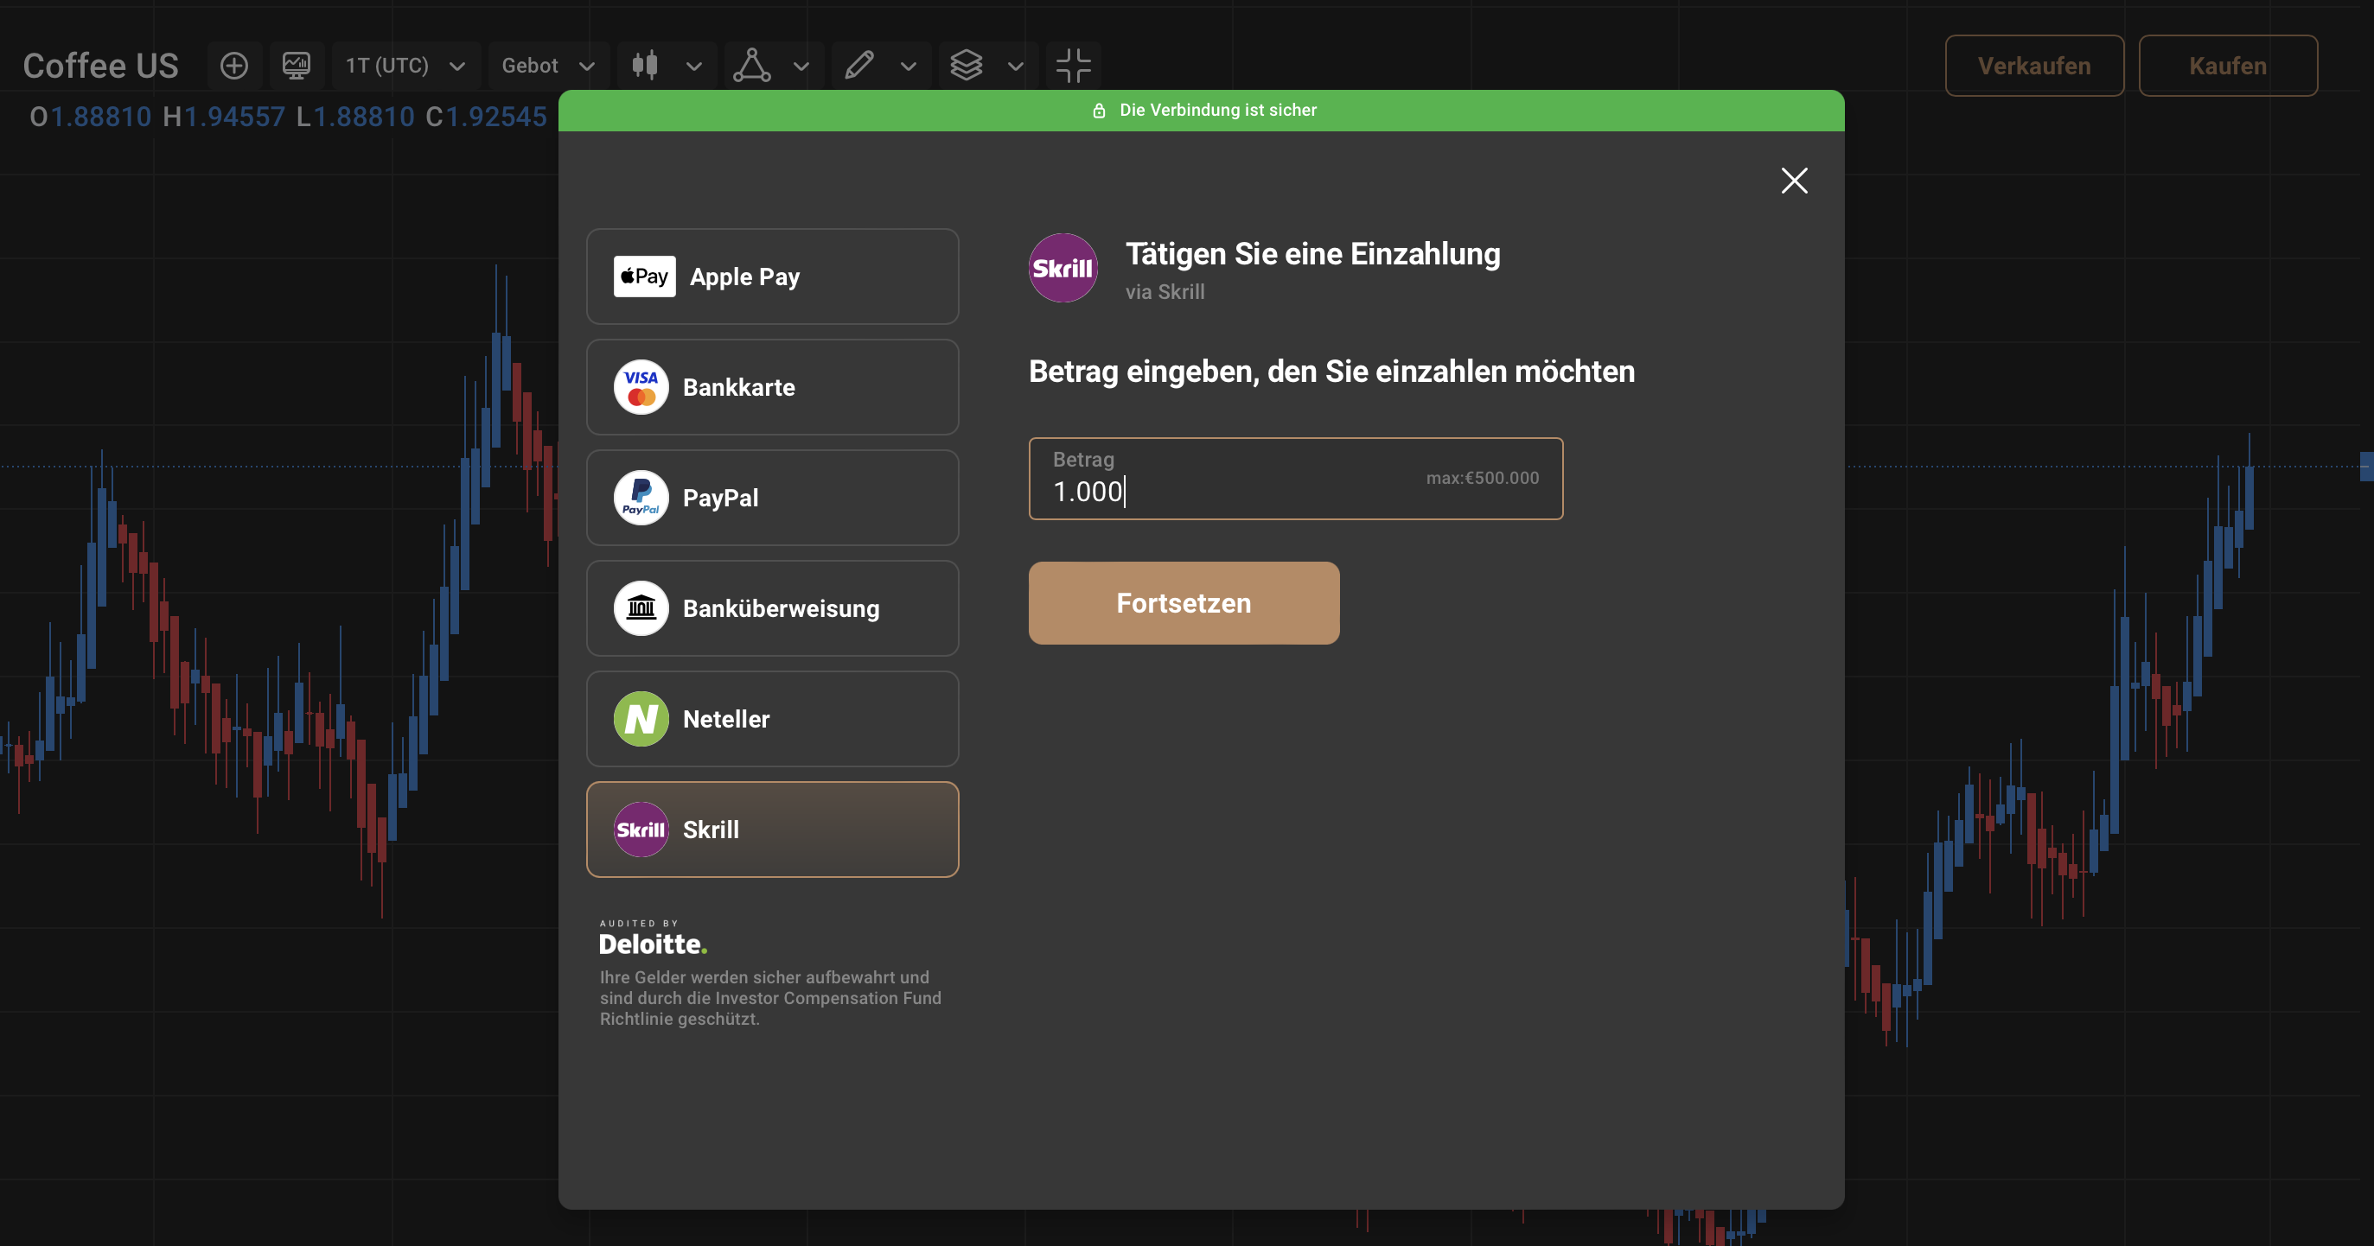This screenshot has width=2374, height=1246.
Task: Click the Skrill logo in the payment list
Action: pos(641,829)
